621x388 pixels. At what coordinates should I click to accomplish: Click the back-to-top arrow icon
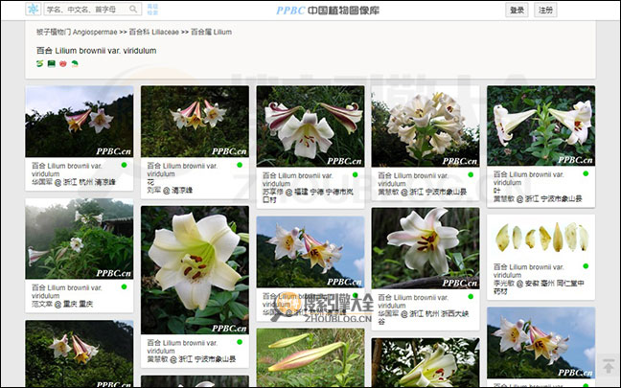click(608, 367)
